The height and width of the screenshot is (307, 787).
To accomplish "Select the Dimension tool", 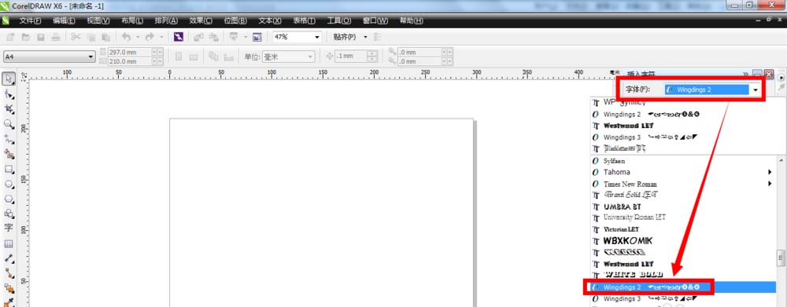I will click(9, 259).
